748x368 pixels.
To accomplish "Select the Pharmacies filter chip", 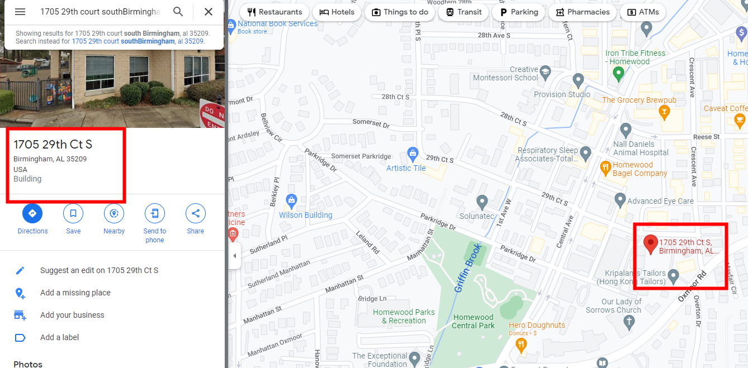I will (583, 12).
